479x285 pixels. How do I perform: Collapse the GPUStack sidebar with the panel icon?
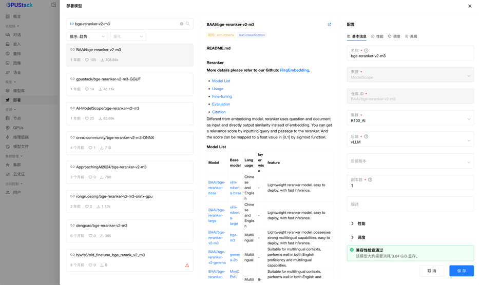coord(54,5)
